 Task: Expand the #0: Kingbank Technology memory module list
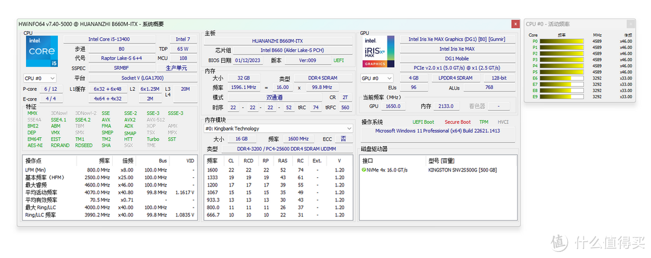[278, 128]
